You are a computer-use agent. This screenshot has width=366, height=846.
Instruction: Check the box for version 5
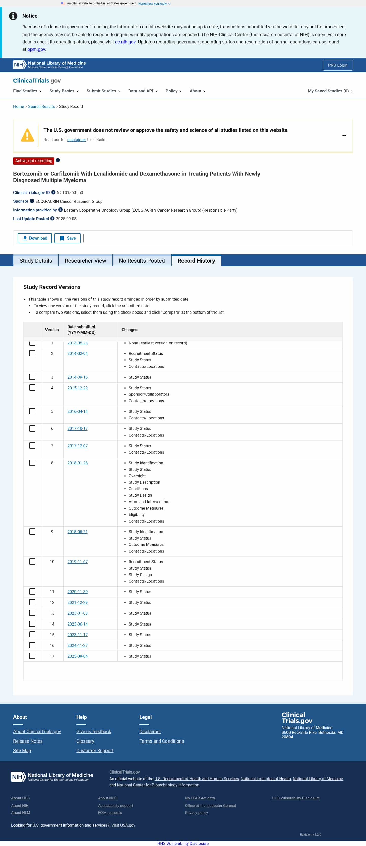coord(32,411)
